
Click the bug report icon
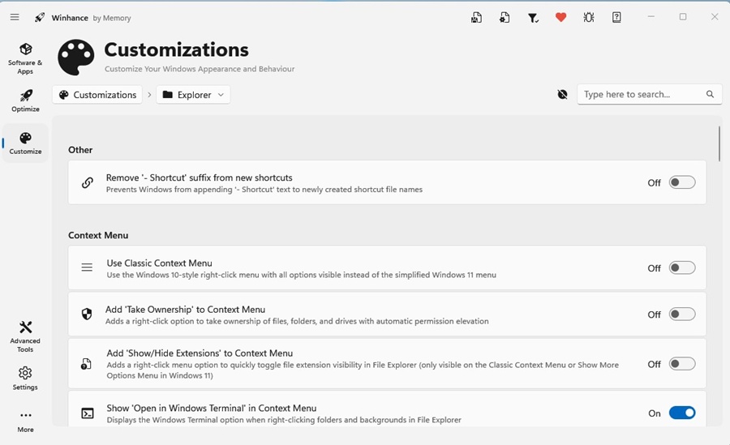pyautogui.click(x=589, y=17)
